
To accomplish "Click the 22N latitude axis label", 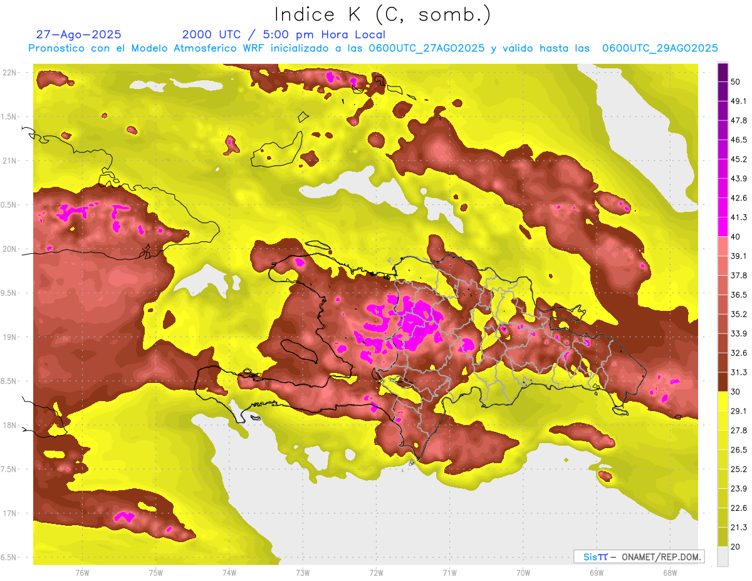I will [x=10, y=73].
